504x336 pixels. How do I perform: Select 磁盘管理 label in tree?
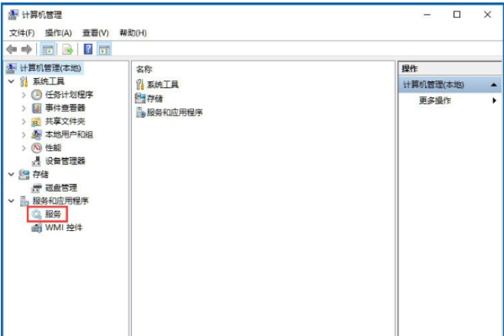(61, 188)
